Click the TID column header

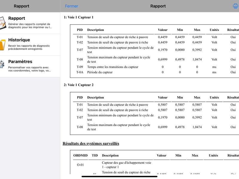click(95, 155)
